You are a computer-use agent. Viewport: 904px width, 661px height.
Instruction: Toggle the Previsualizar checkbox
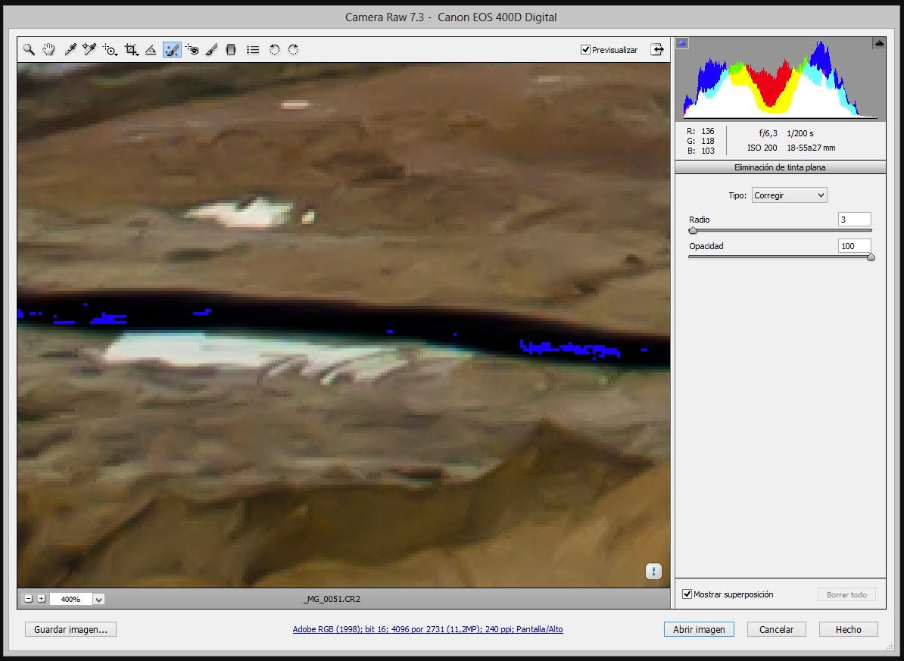[585, 50]
